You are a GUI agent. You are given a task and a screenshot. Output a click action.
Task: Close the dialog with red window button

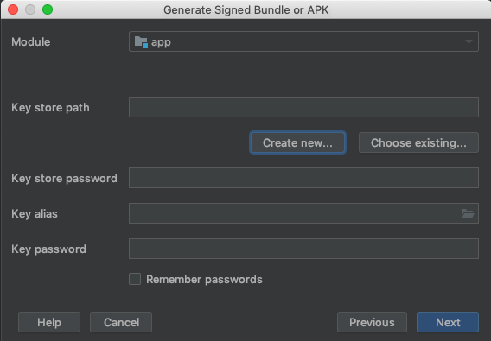13,9
